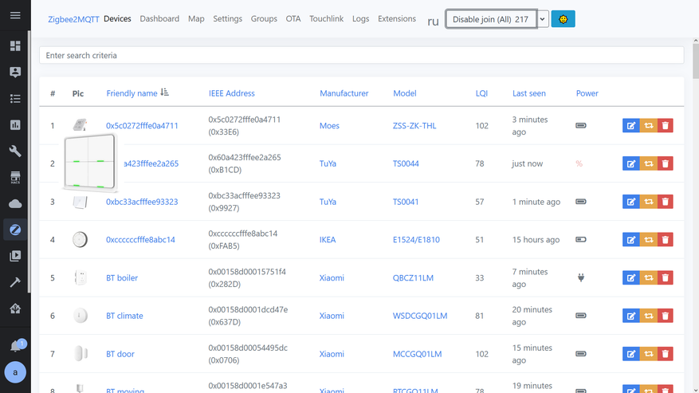Sort by LQI column header
The height and width of the screenshot is (393, 699).
[x=481, y=93]
